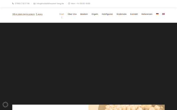The width and height of the screenshot is (177, 110).
Task: Click the Mon - Fri 09:00-18:00 text
Action: [81, 4]
